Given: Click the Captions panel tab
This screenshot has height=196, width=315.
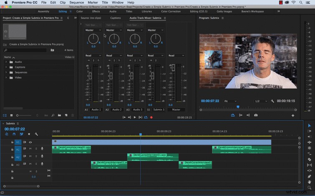Looking at the screenshot, I should (x=116, y=18).
